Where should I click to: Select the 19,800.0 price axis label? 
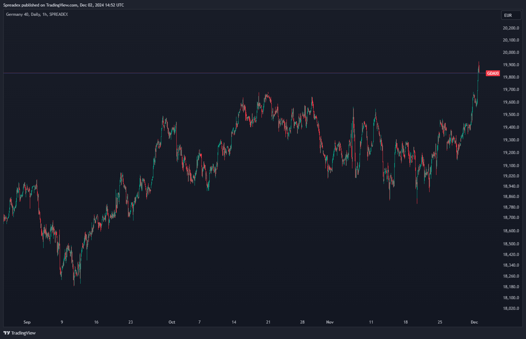[x=511, y=77]
